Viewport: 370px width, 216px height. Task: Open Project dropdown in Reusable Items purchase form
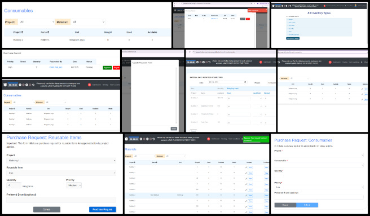click(61, 161)
